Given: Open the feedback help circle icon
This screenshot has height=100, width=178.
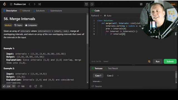Looking at the screenshot, I should tap(41, 86).
